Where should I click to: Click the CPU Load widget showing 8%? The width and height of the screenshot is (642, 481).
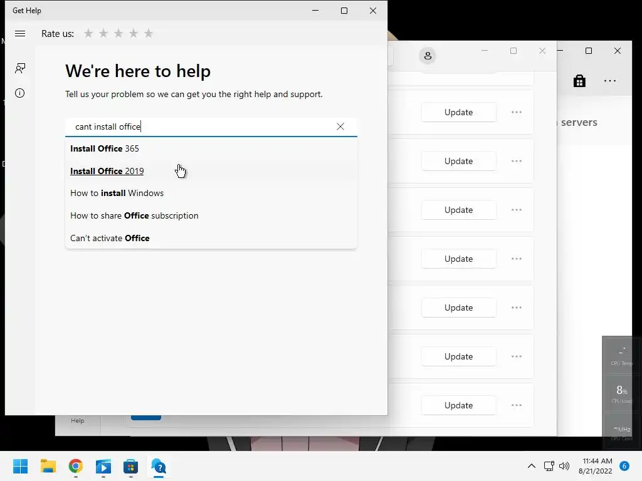click(x=622, y=394)
